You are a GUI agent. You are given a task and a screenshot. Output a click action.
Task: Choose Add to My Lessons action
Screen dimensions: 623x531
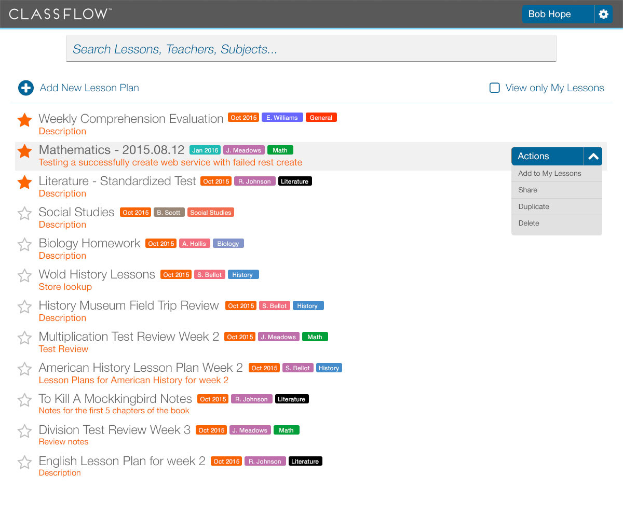point(557,173)
